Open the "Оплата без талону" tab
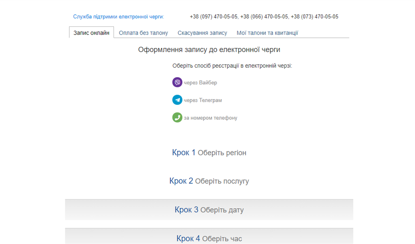415x244 pixels. [143, 33]
